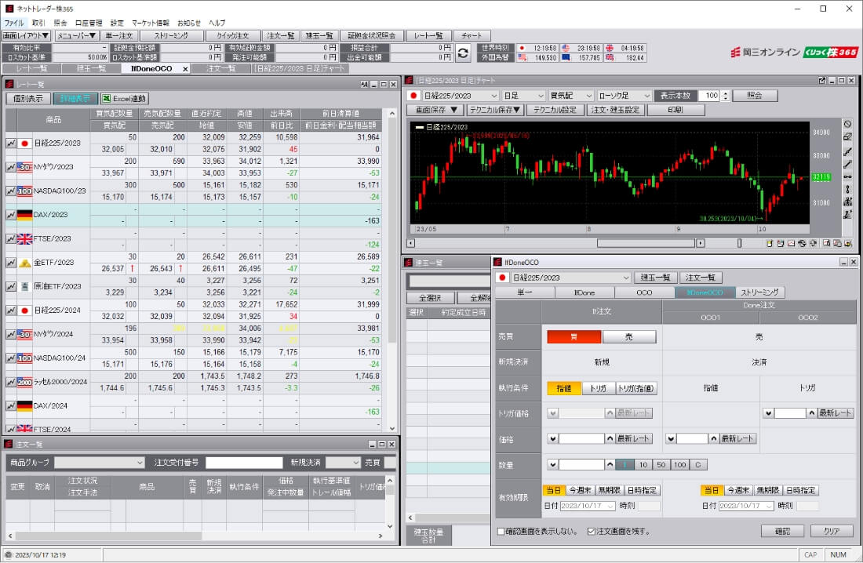
Task: Open chart icon for NASDAQ100/24 row
Action: click(11, 358)
